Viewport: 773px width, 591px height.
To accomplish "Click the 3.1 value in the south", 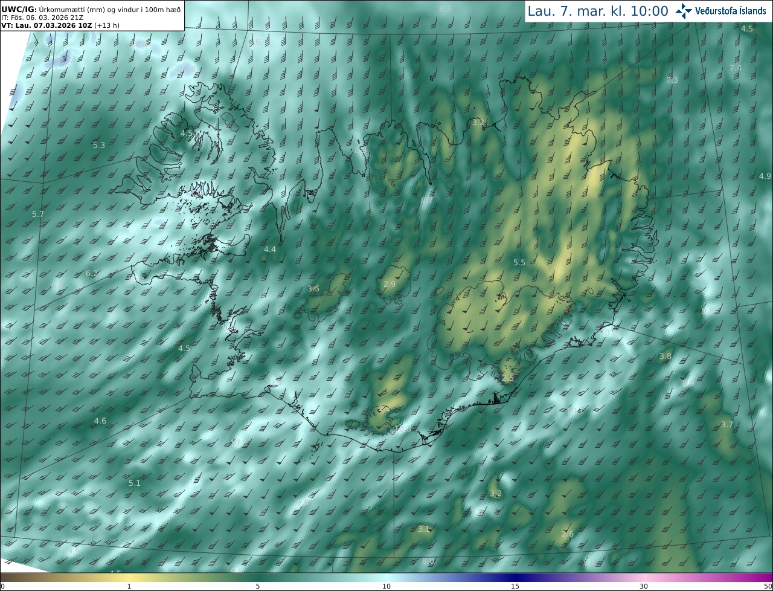I will 424,529.
